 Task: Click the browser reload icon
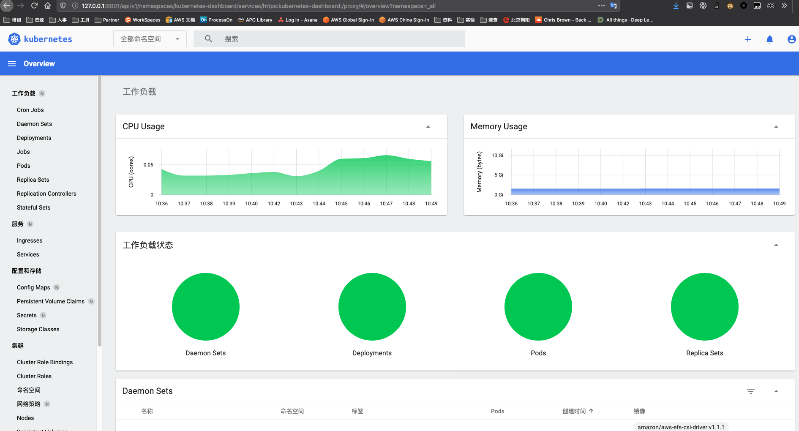click(x=34, y=5)
